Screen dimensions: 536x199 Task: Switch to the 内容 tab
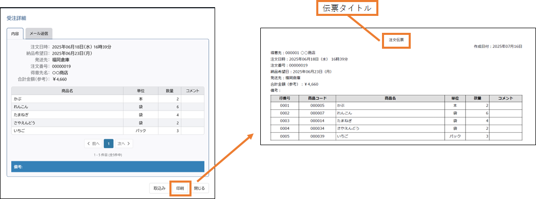point(15,34)
